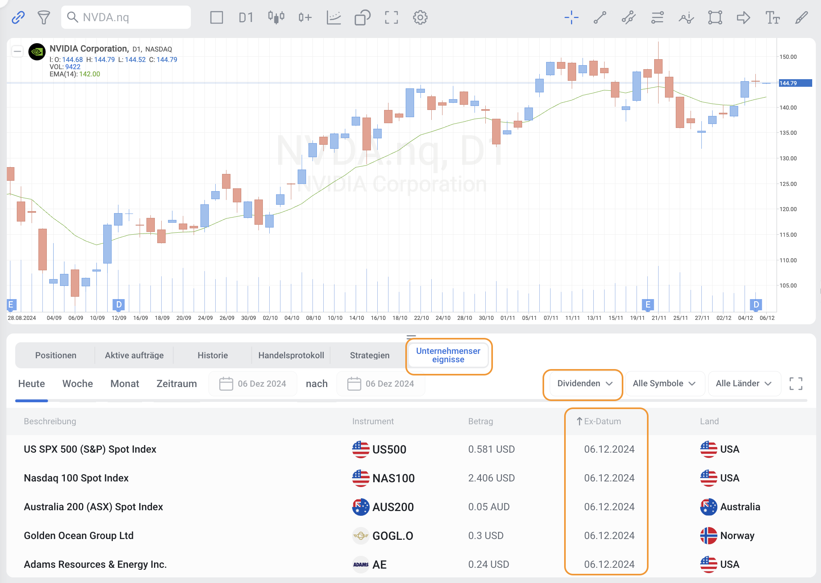Image resolution: width=821 pixels, height=583 pixels.
Task: Select the Monat period filter
Action: (x=124, y=383)
